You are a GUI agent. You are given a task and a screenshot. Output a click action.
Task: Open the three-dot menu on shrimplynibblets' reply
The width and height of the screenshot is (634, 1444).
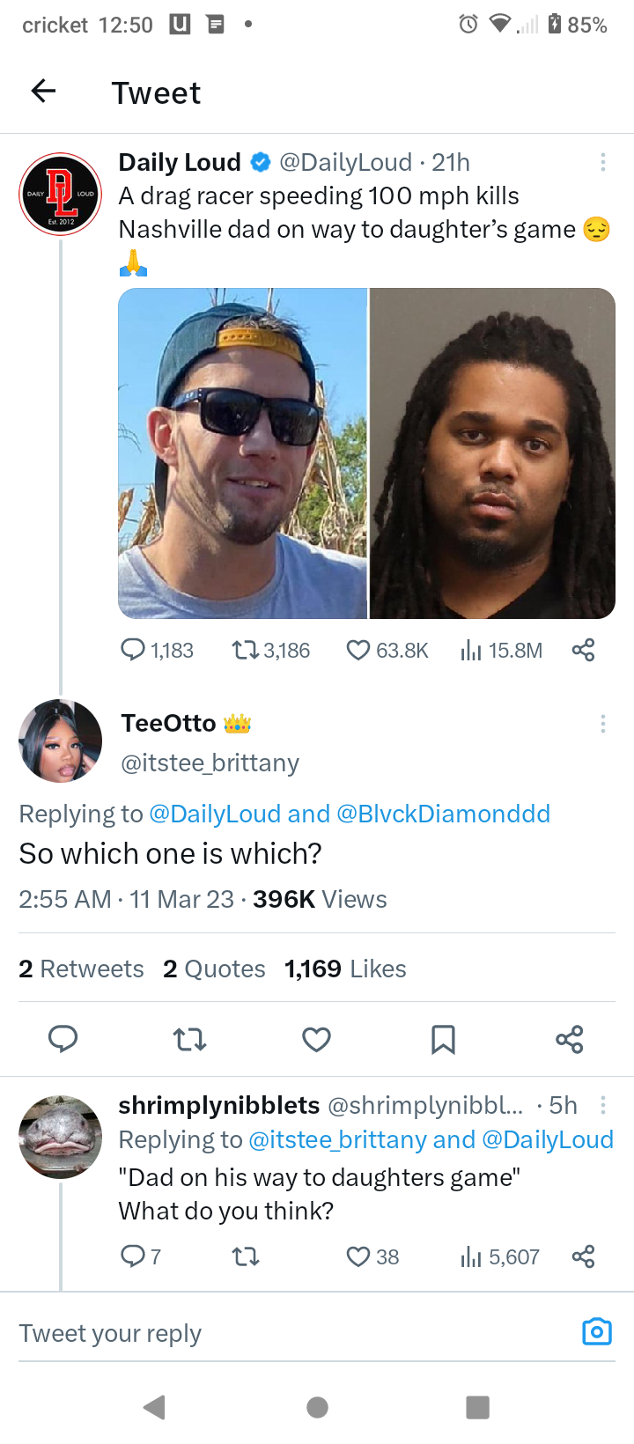coord(602,1105)
